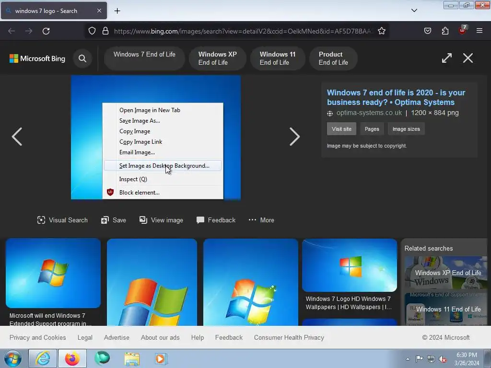
Task: Go back using the browser back arrow
Action: 12,31
